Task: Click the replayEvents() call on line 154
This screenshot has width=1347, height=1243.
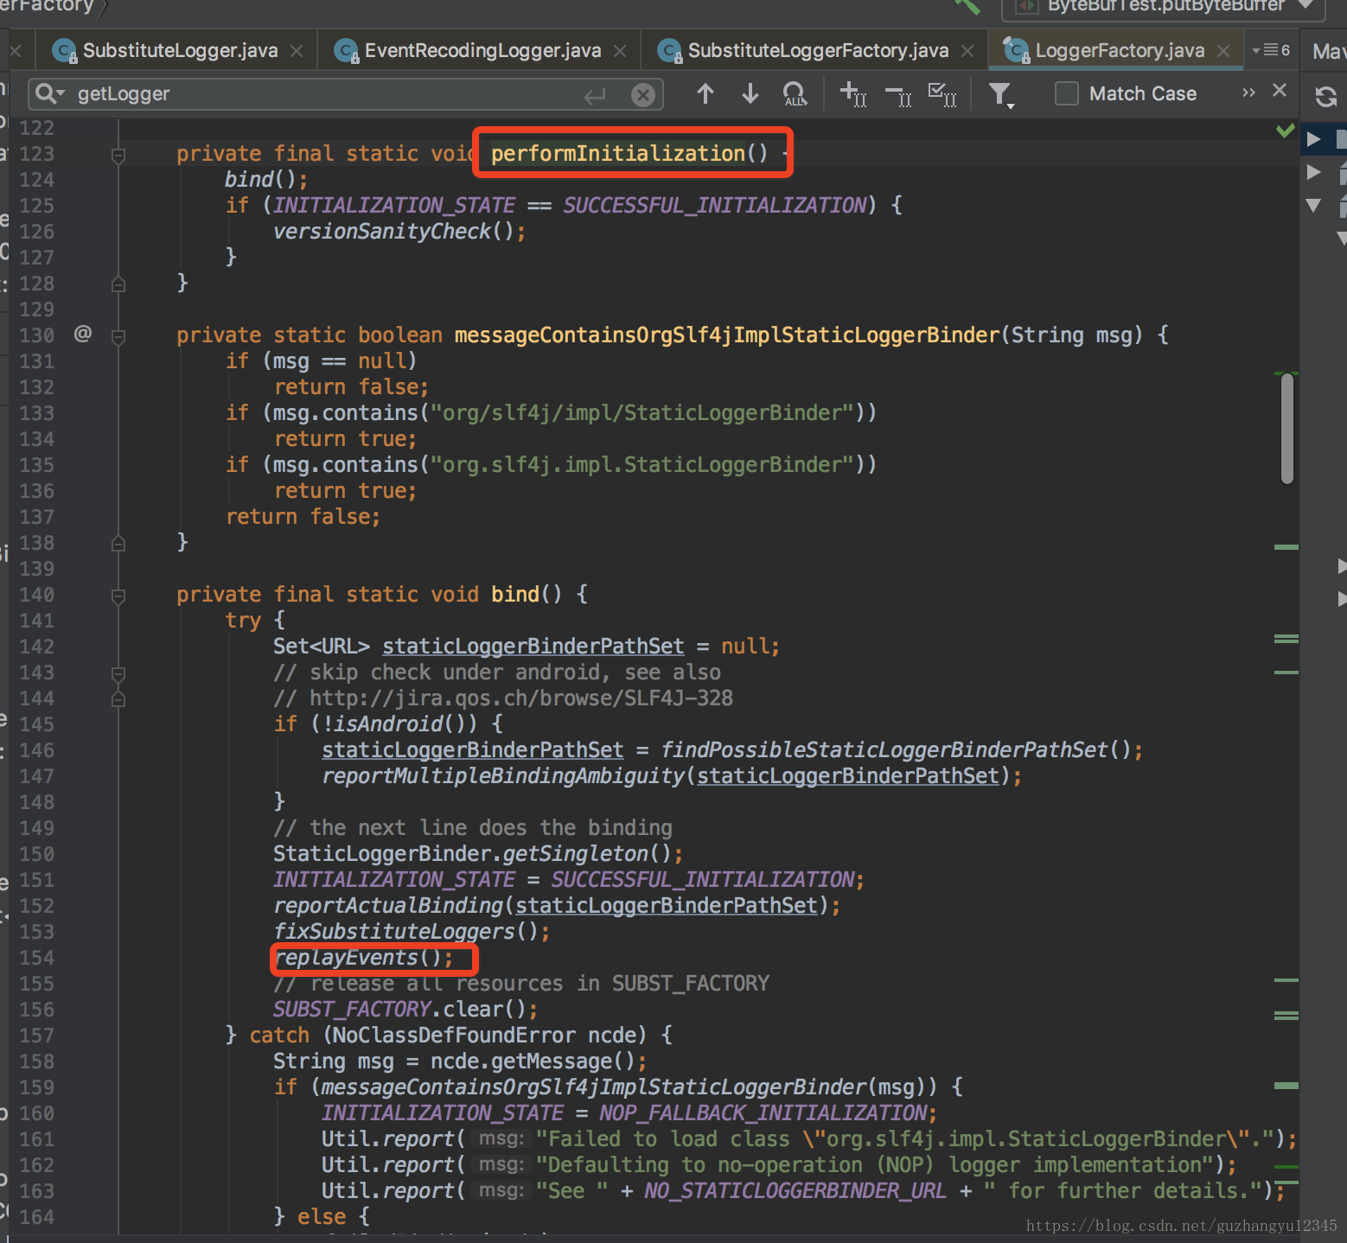Action: coord(363,957)
